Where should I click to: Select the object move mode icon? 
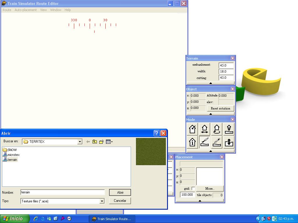coord(204,129)
